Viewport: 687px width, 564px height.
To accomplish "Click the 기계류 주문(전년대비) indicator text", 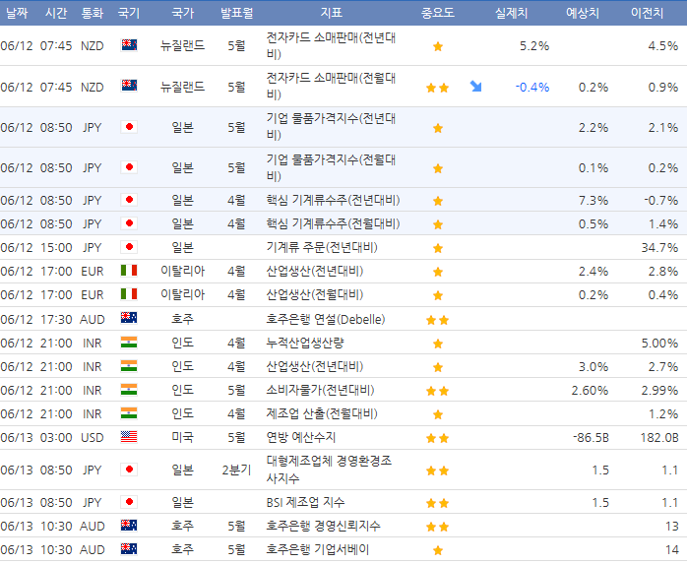I will [322, 247].
